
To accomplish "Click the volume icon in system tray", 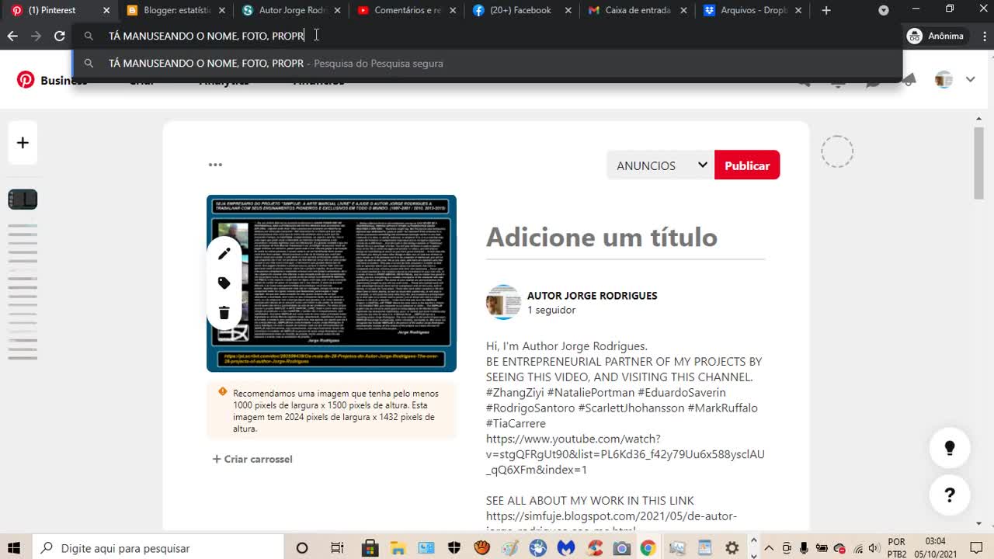I will coord(873,548).
